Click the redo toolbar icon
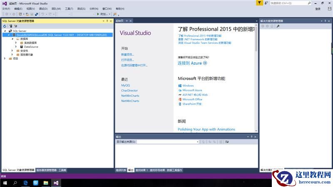333x187 pixels. coord(50,14)
